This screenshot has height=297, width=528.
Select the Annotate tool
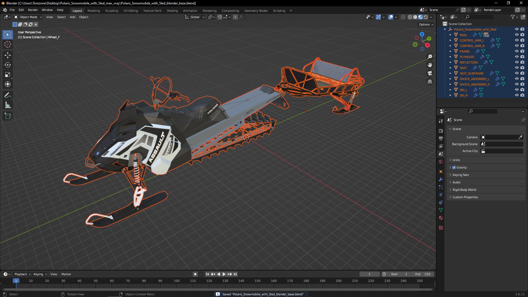8,95
